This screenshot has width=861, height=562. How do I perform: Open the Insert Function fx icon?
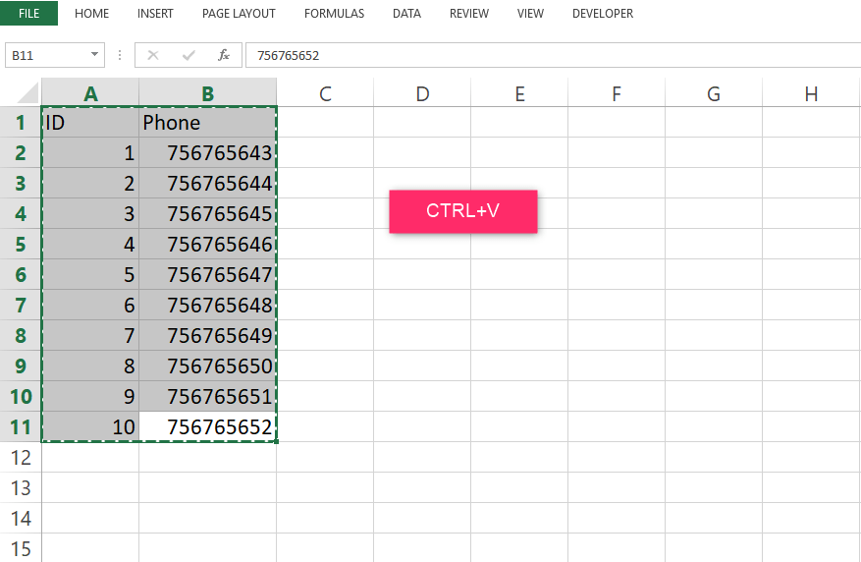coord(224,55)
